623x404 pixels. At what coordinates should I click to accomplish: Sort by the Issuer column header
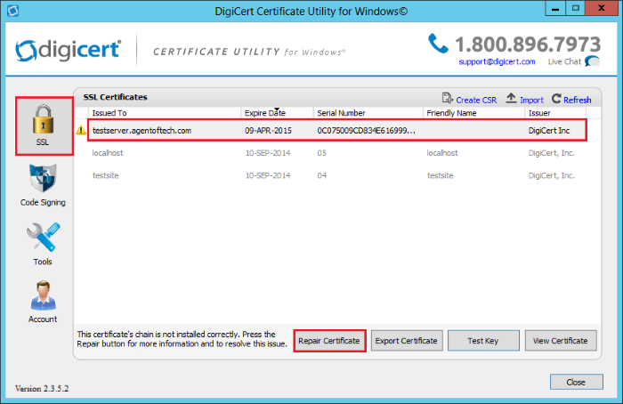coord(555,113)
